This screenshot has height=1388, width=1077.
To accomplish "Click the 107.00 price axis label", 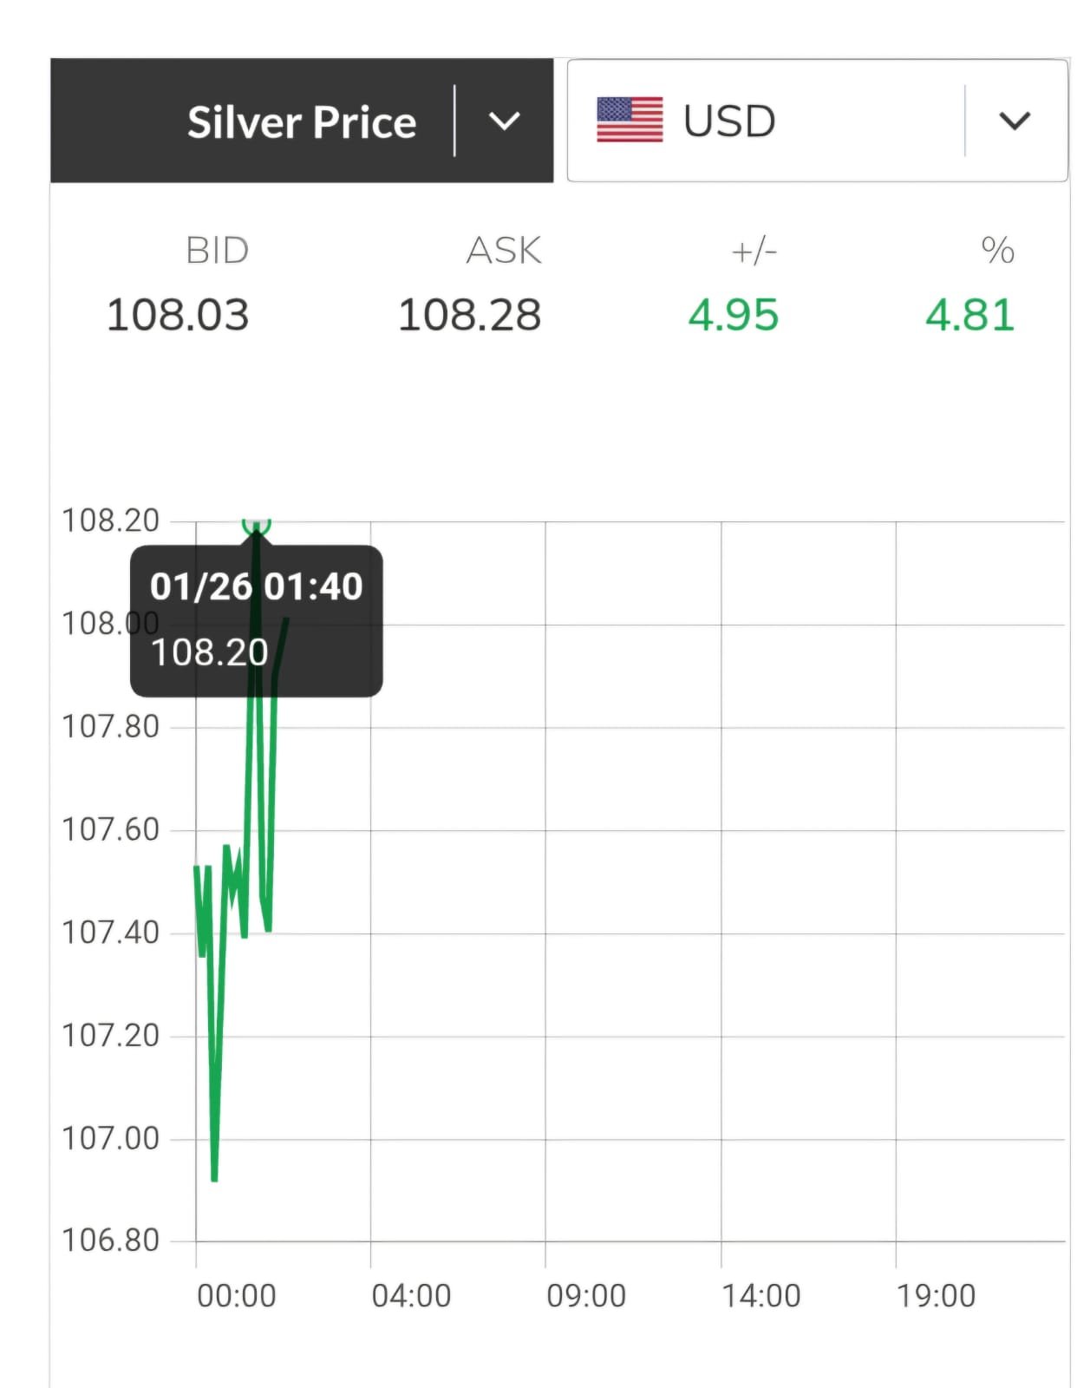I will [110, 1138].
